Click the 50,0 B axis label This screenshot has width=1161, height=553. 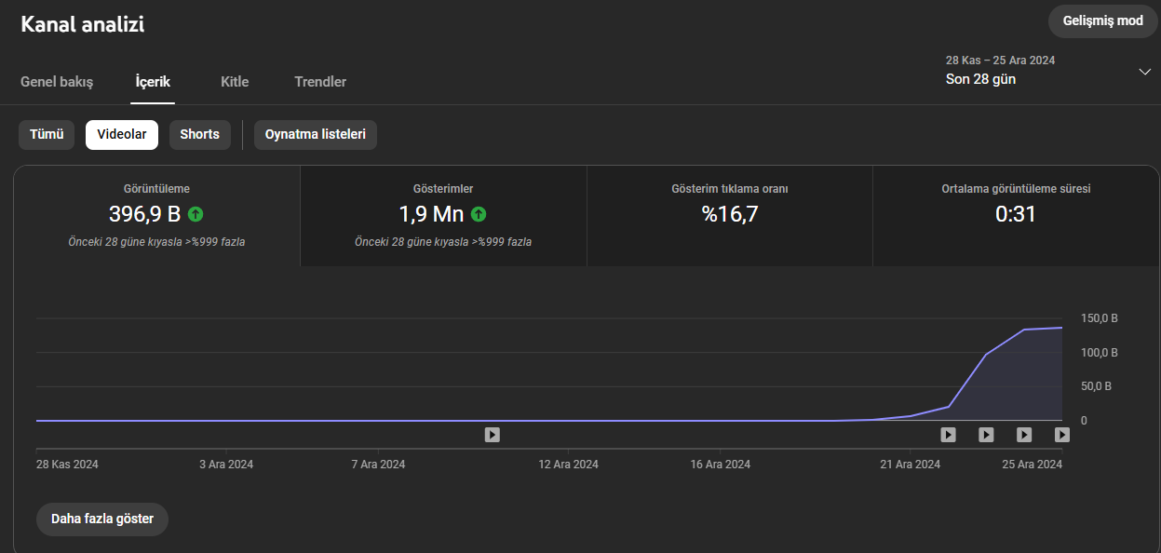click(x=1096, y=386)
